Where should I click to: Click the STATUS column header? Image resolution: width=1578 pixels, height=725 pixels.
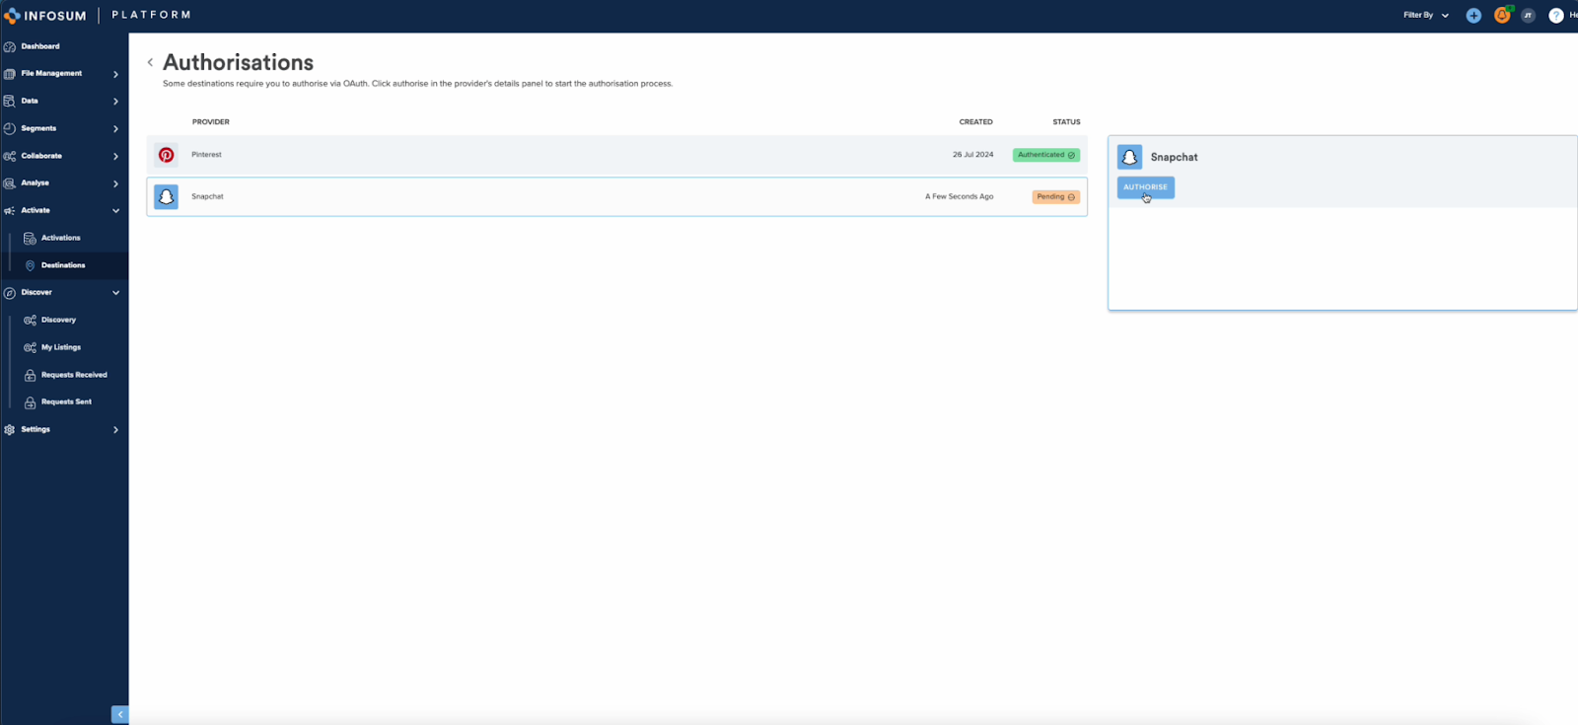tap(1066, 122)
